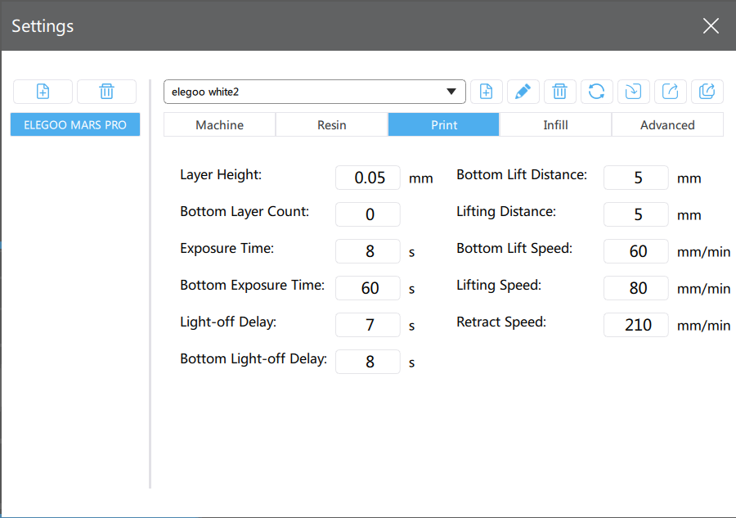736x518 pixels.
Task: Open the Resin tab
Action: (331, 125)
